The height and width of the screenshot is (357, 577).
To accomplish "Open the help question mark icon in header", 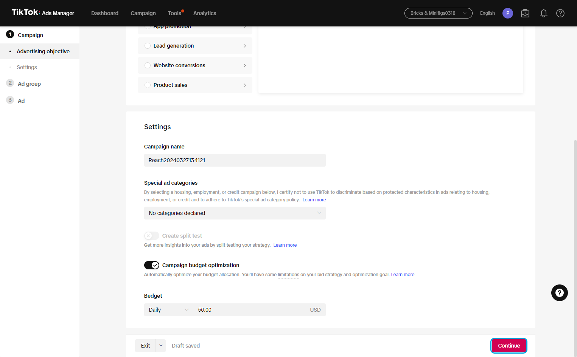I will tap(560, 13).
